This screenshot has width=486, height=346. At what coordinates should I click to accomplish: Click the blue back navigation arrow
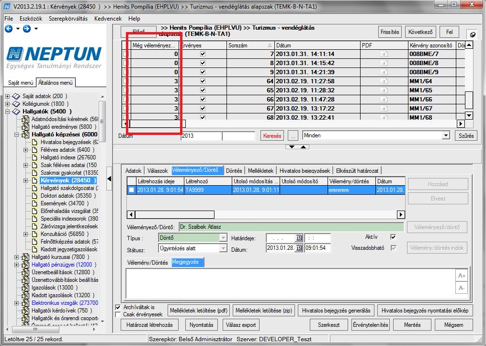tap(9, 29)
